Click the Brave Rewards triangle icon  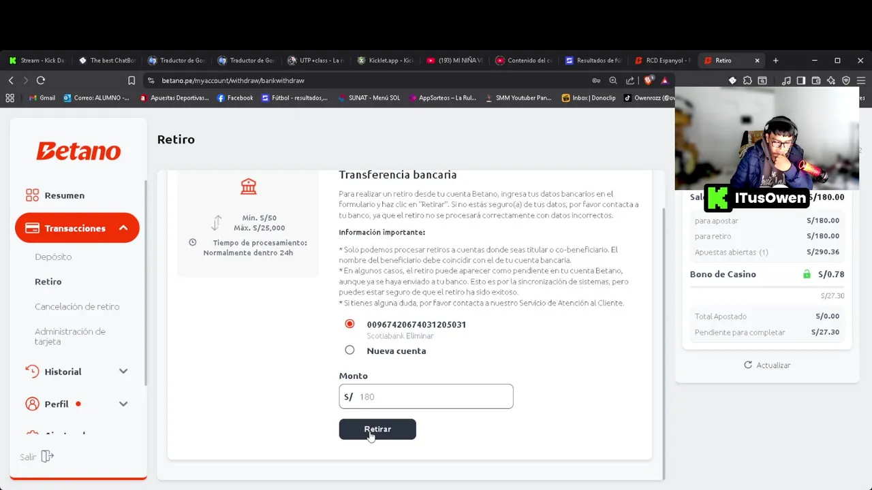pos(665,80)
